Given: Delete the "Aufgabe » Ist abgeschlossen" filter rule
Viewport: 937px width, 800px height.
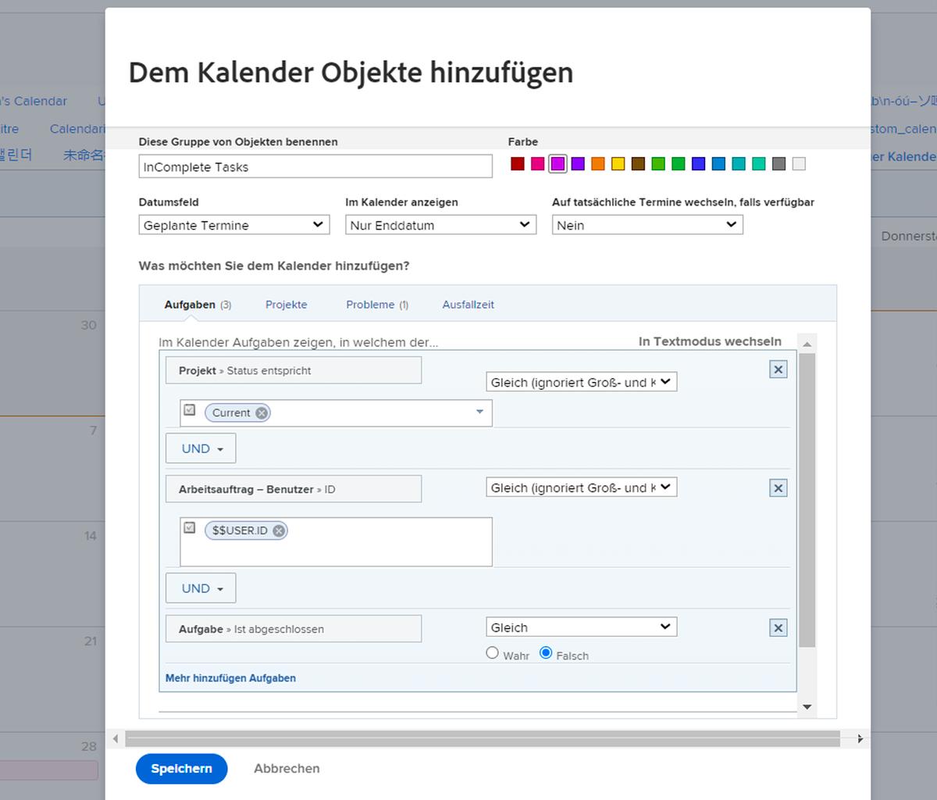Looking at the screenshot, I should click(x=778, y=627).
